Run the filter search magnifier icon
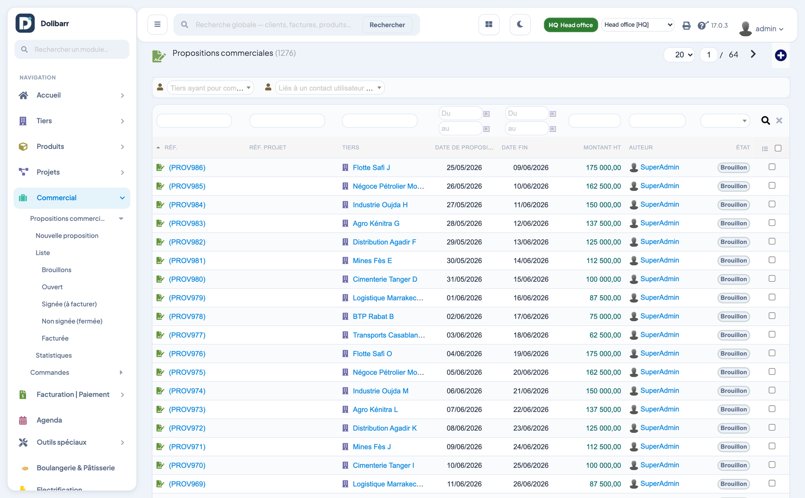Image resolution: width=805 pixels, height=498 pixels. (766, 120)
